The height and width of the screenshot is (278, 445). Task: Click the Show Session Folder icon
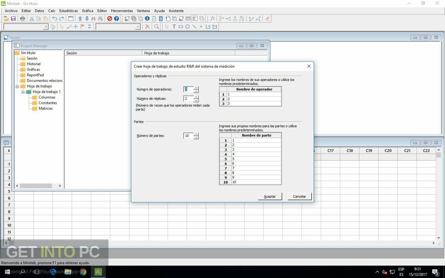(127, 19)
